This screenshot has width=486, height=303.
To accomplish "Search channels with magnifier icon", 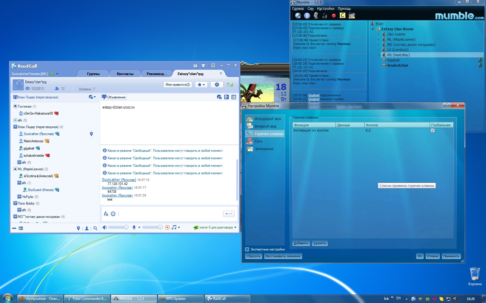I will 95,228.
